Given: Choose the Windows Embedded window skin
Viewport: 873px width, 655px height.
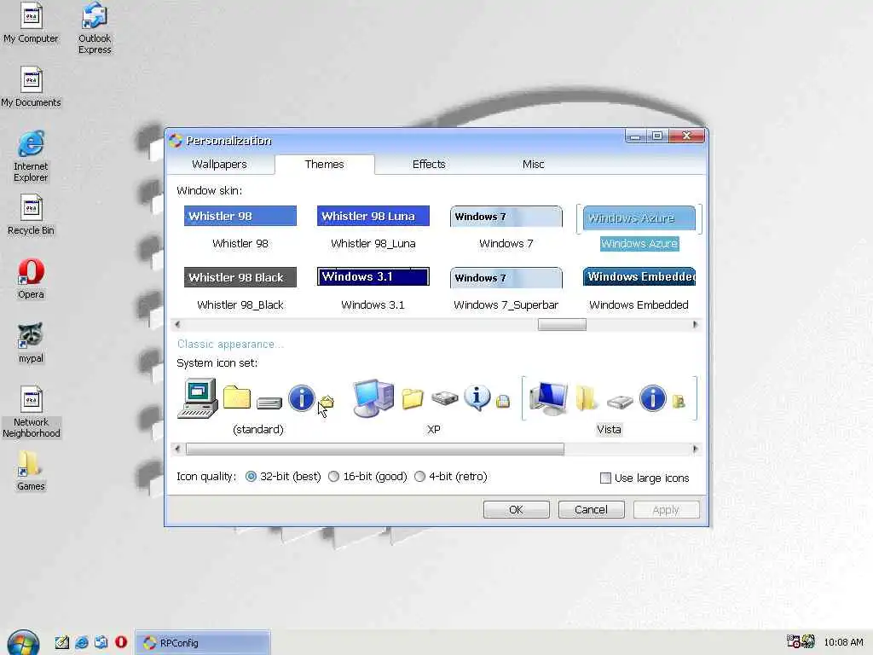Looking at the screenshot, I should coord(639,290).
